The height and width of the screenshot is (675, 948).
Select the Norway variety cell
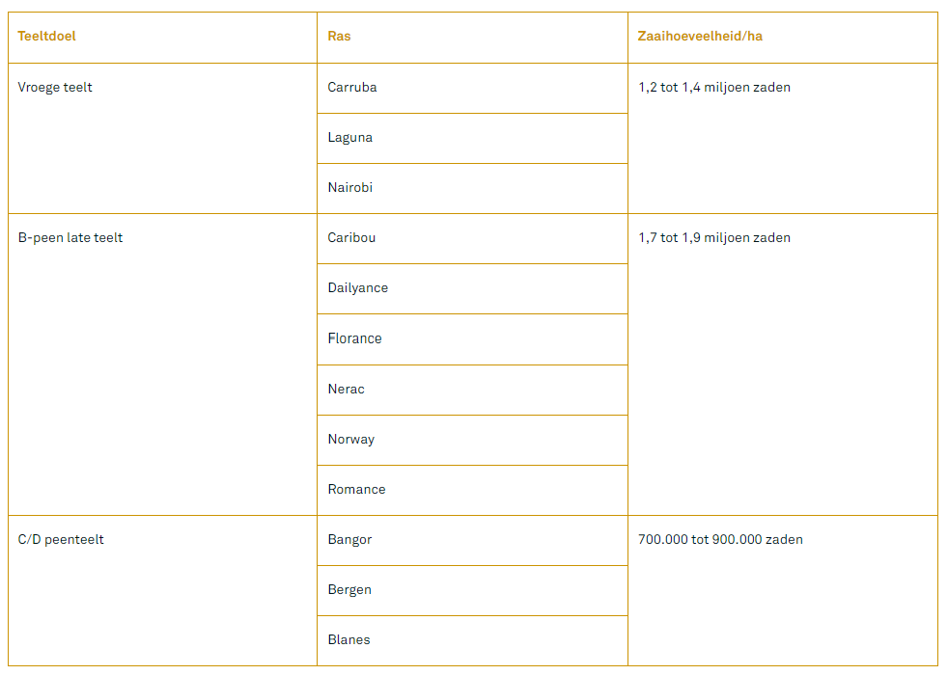tap(351, 440)
